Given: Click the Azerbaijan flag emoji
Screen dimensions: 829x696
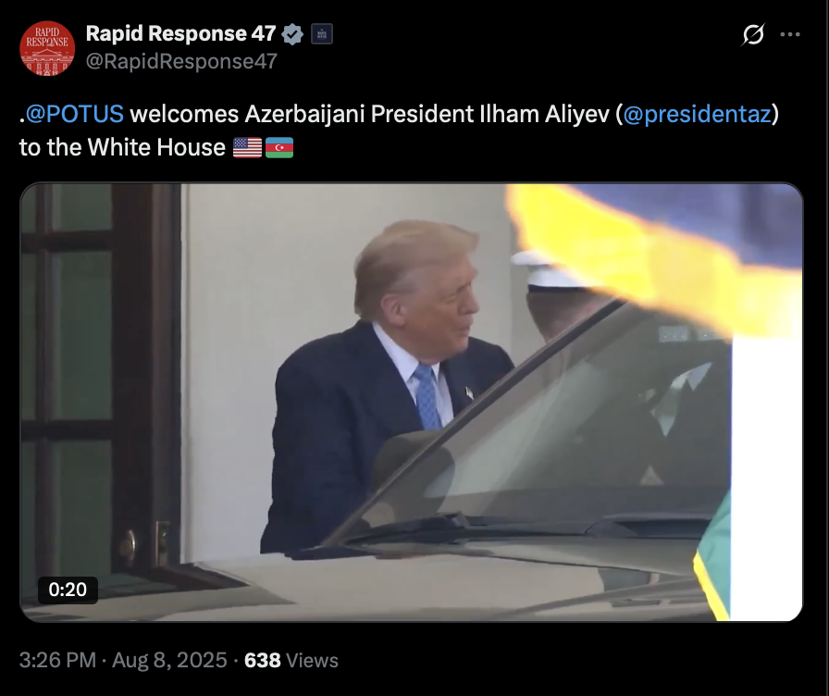Looking at the screenshot, I should tap(279, 147).
